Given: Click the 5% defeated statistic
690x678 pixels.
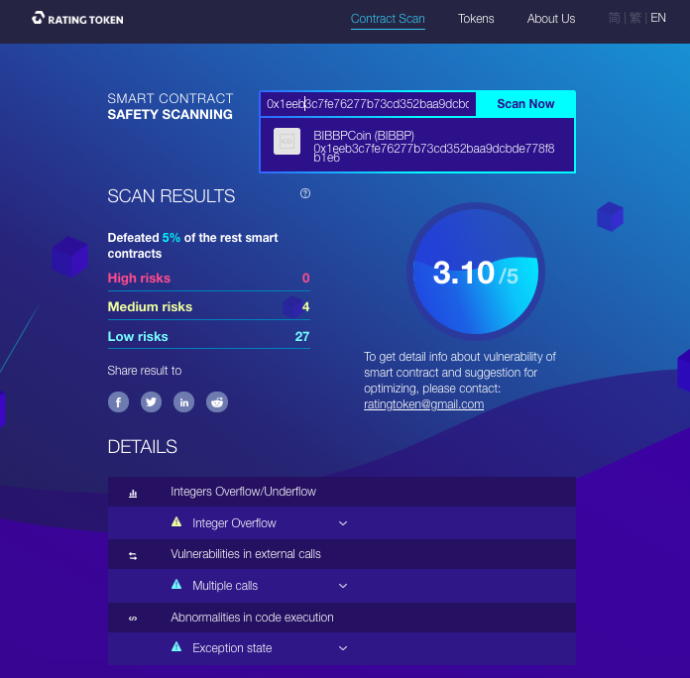Looking at the screenshot, I should (172, 238).
